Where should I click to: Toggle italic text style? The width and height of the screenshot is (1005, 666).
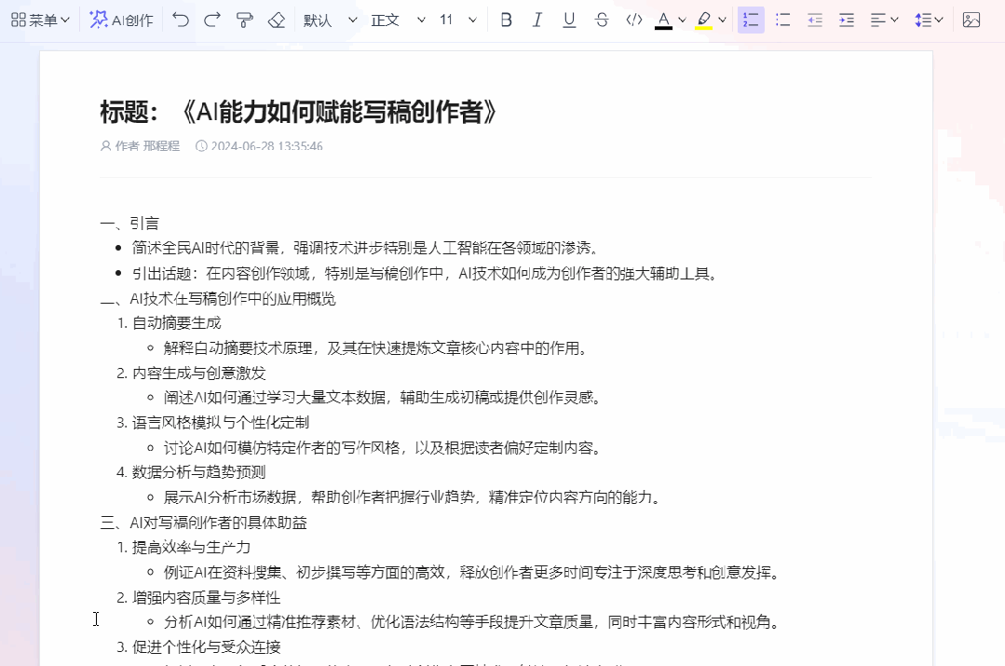(x=537, y=20)
